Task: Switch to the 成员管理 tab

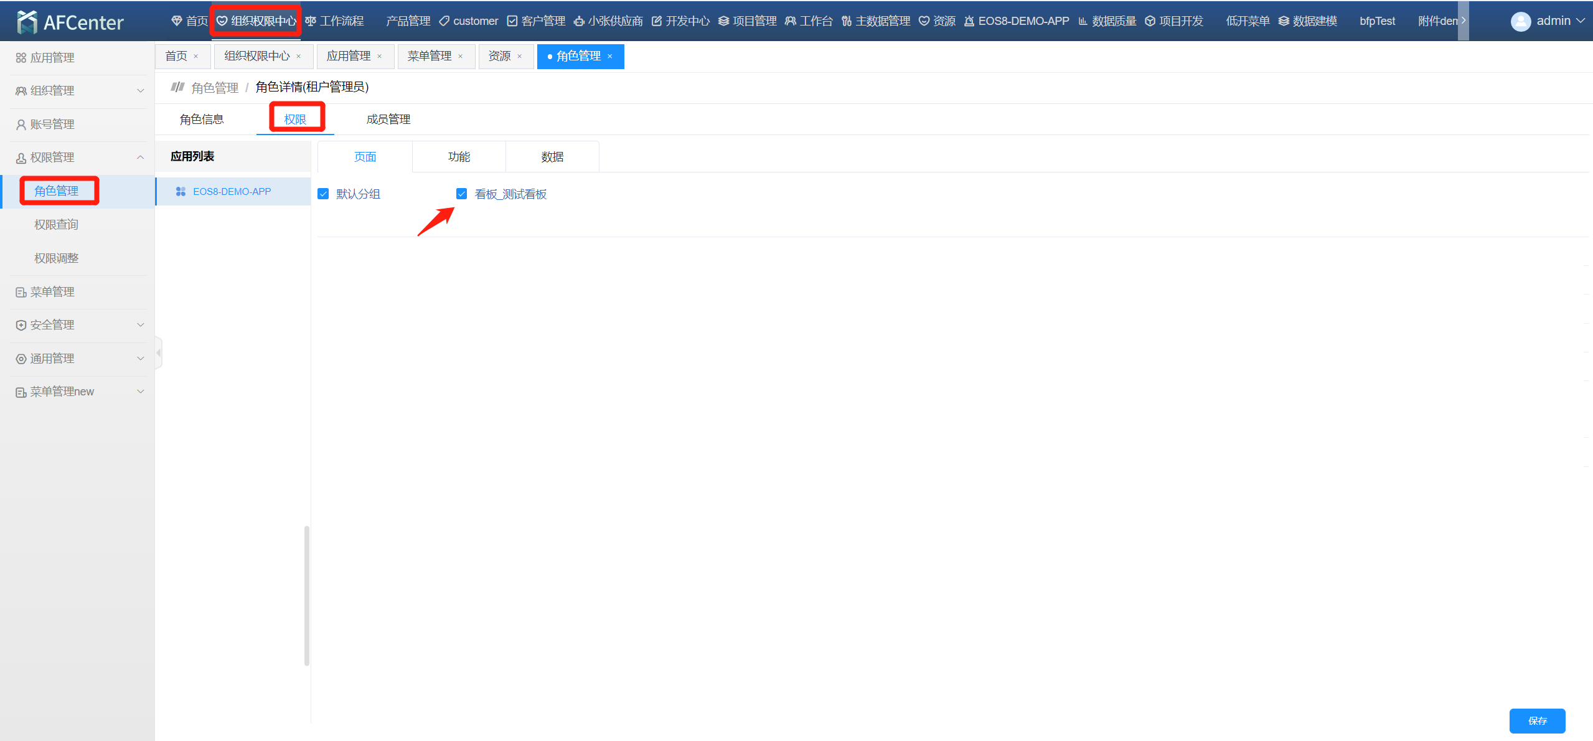Action: (388, 120)
